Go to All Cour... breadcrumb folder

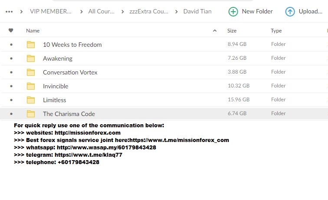pos(101,12)
